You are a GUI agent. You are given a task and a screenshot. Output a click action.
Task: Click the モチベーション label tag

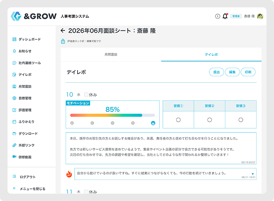click(x=78, y=103)
